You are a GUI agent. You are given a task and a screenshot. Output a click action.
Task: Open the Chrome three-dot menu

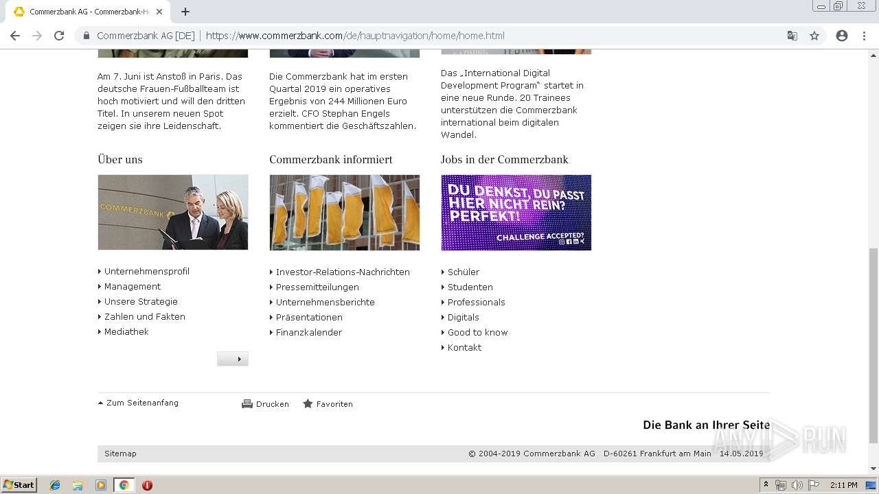[864, 36]
